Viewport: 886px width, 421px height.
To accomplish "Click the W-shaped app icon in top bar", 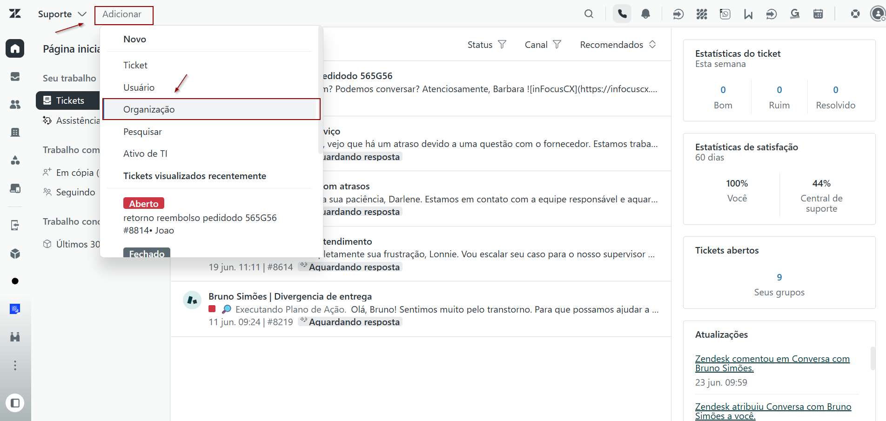I will pos(748,14).
